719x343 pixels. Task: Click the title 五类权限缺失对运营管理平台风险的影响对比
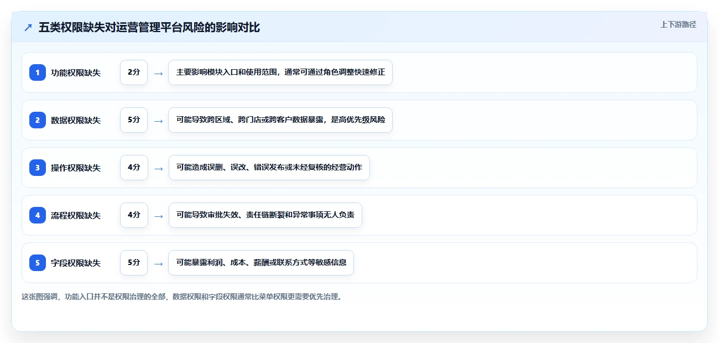coord(149,27)
